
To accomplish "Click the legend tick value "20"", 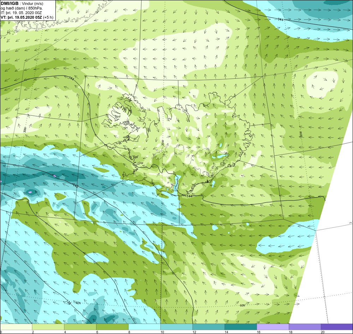I will click(x=323, y=332).
